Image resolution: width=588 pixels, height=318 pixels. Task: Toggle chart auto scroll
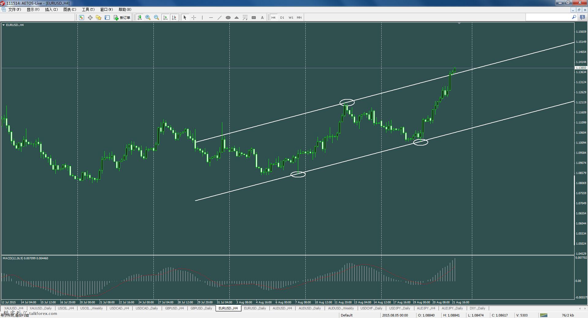(165, 17)
